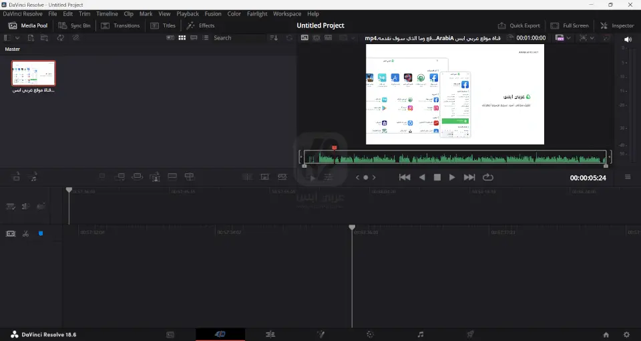Open the DaVinci Resolve menu
Image resolution: width=641 pixels, height=341 pixels.
click(23, 13)
